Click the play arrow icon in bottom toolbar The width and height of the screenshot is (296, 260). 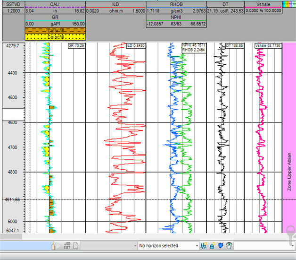point(58,245)
